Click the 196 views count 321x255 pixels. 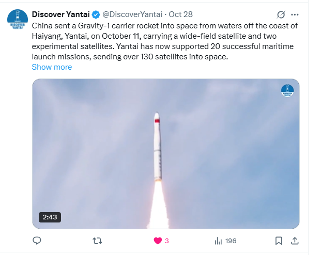pyautogui.click(x=231, y=241)
